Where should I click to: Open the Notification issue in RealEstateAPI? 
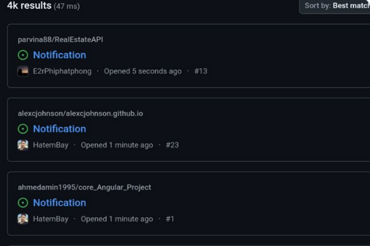click(x=59, y=55)
